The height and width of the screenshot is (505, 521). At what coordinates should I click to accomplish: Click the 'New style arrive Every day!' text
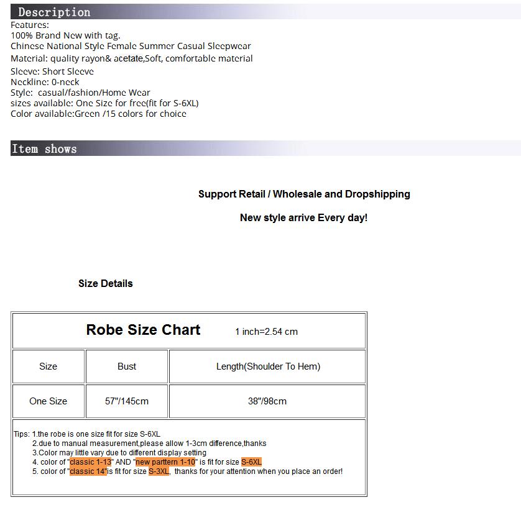coord(303,217)
